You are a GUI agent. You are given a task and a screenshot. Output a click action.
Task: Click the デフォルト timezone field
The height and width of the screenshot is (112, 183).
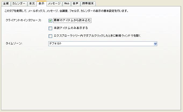coord(103,44)
